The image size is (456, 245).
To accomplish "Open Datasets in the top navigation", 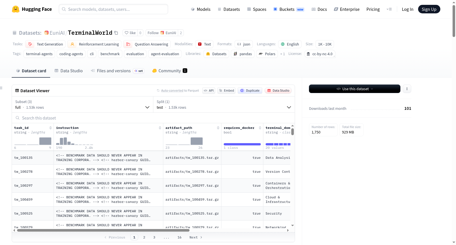I will click(x=229, y=9).
